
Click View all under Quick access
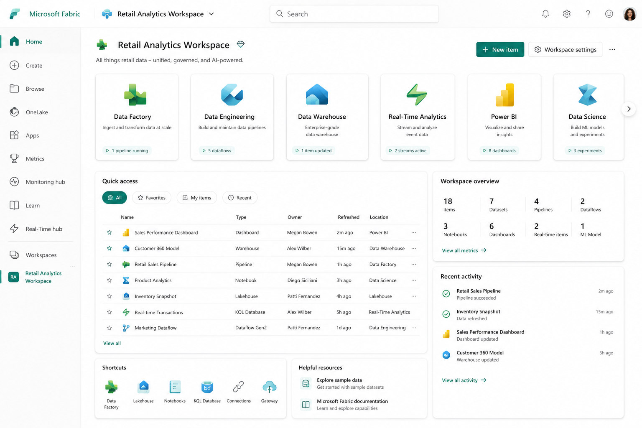pos(112,343)
